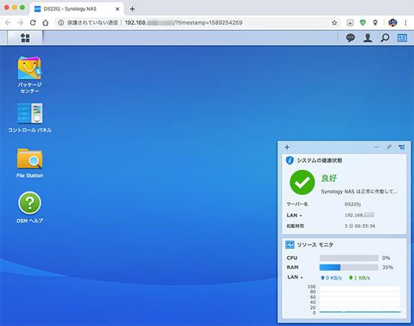The height and width of the screenshot is (326, 414).
Task: Open the DSM main menu grid icon
Action: click(25, 38)
